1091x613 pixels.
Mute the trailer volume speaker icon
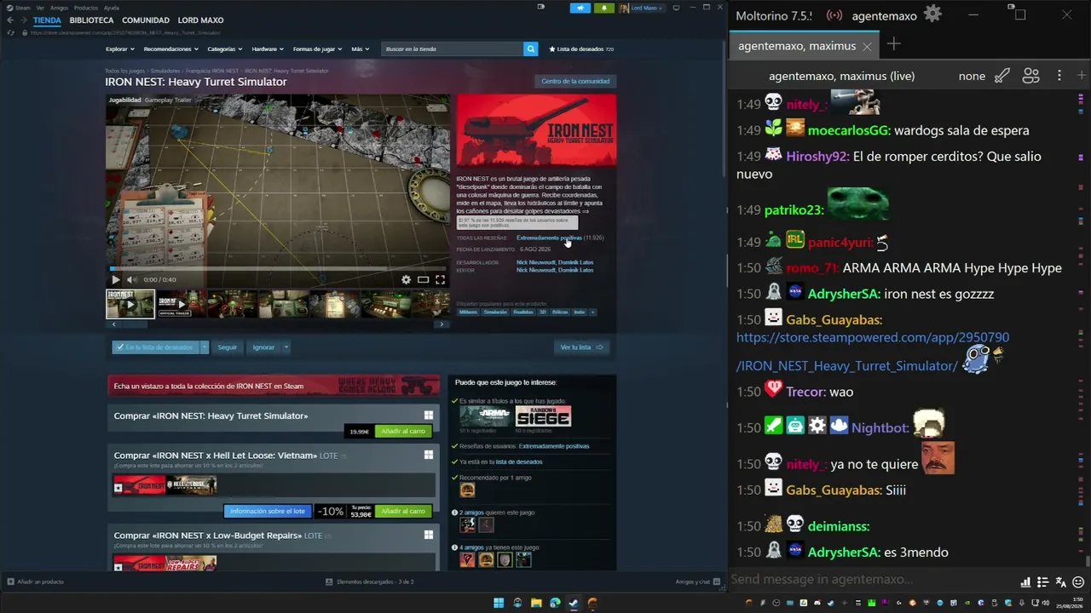(131, 279)
